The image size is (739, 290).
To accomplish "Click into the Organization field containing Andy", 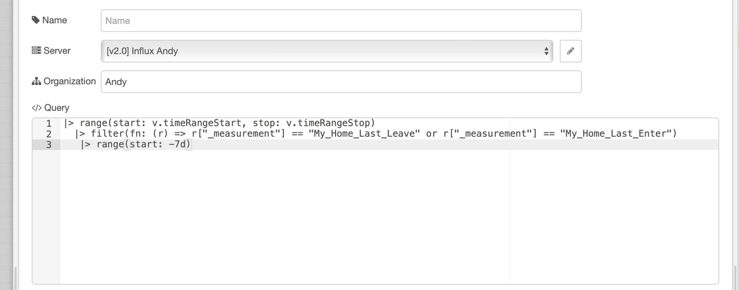I will 341,81.
